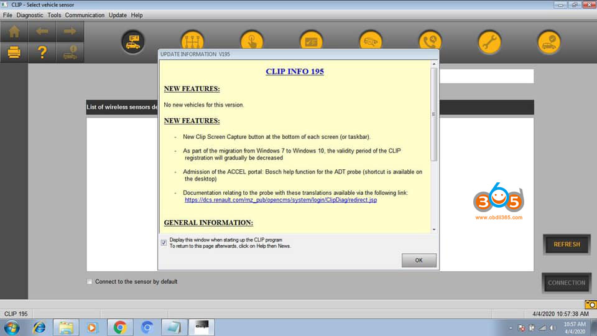Click the volume speaker tray icon
Screen dimensions: 597x336
(552, 328)
